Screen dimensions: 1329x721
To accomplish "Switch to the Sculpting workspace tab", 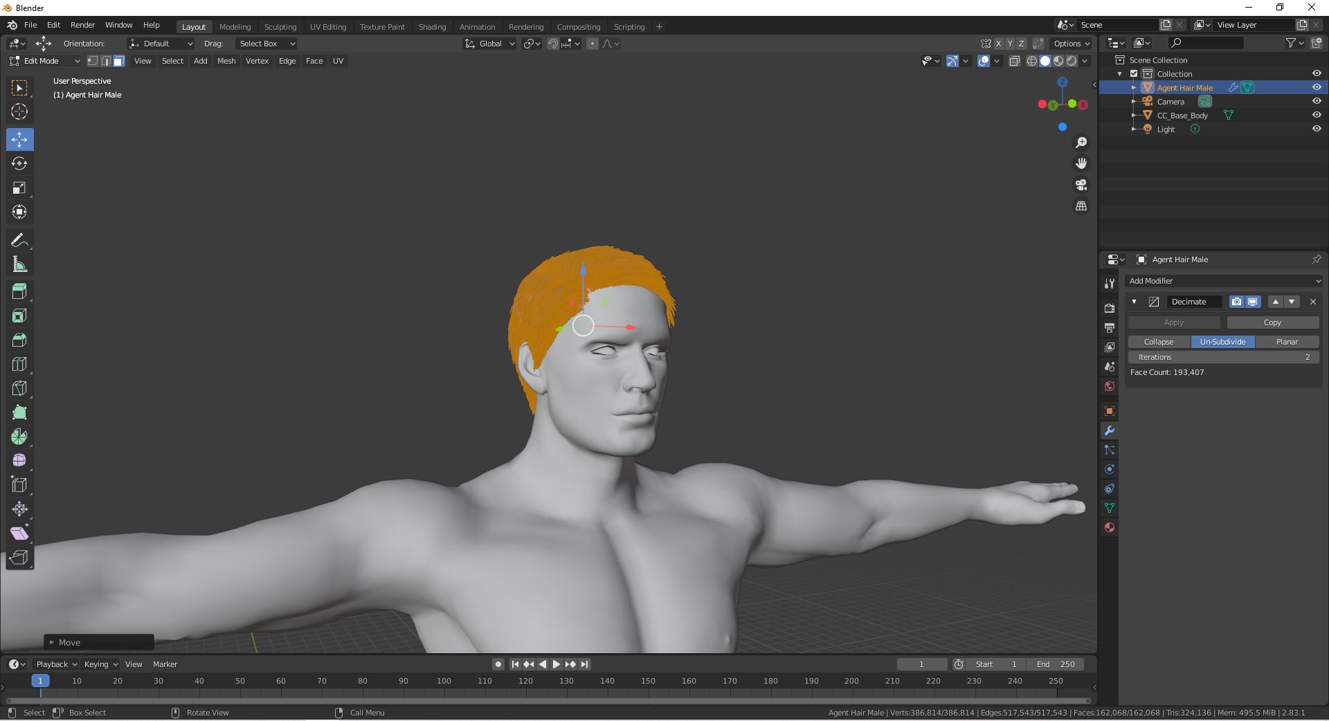I will click(280, 27).
